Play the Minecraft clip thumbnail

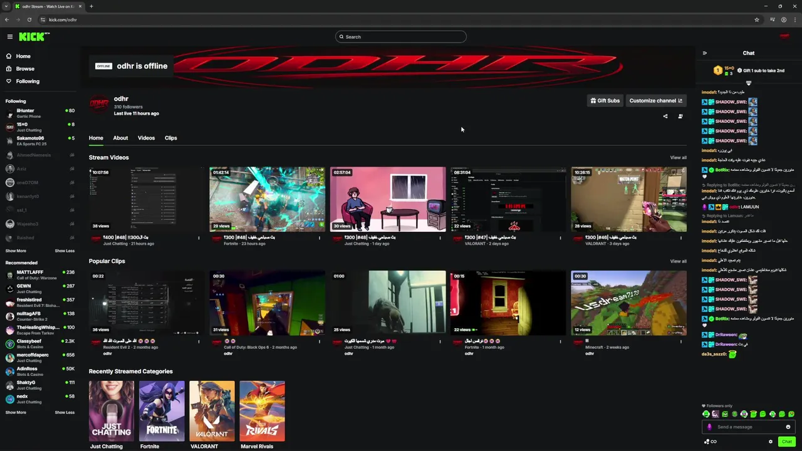click(x=628, y=303)
